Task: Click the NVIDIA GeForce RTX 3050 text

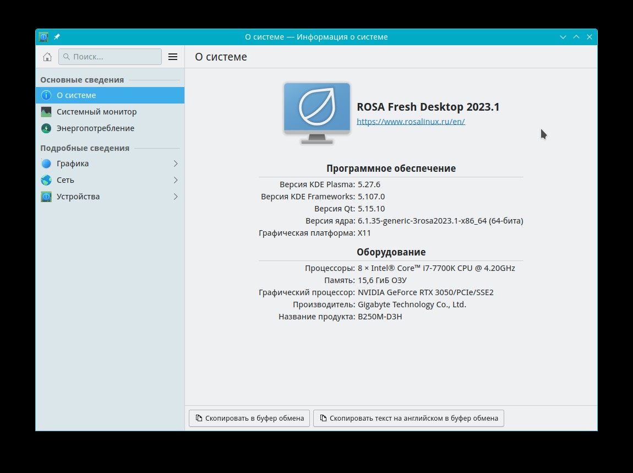Action: pos(425,292)
